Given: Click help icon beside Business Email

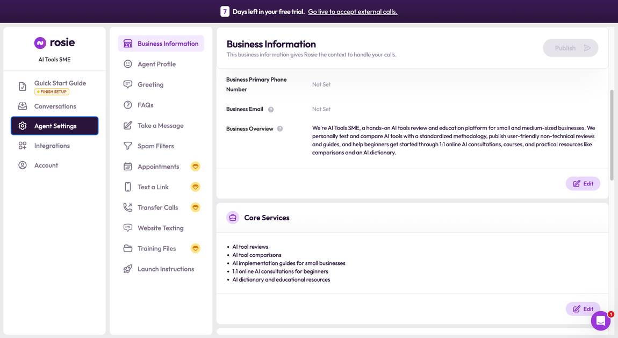Looking at the screenshot, I should coord(271,110).
